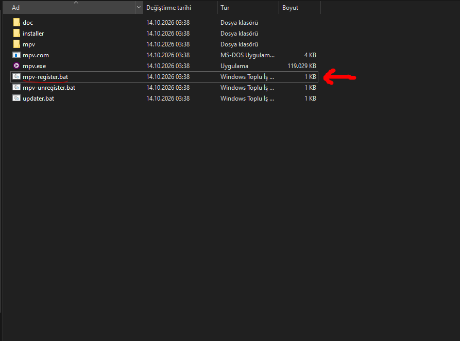Click the 1 KB size of mpv-unregister.bat

tap(310, 88)
